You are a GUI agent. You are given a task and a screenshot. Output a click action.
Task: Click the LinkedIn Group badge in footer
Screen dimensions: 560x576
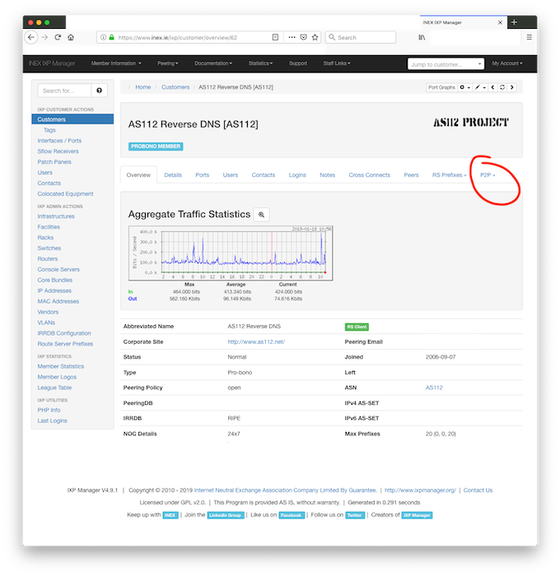(226, 515)
